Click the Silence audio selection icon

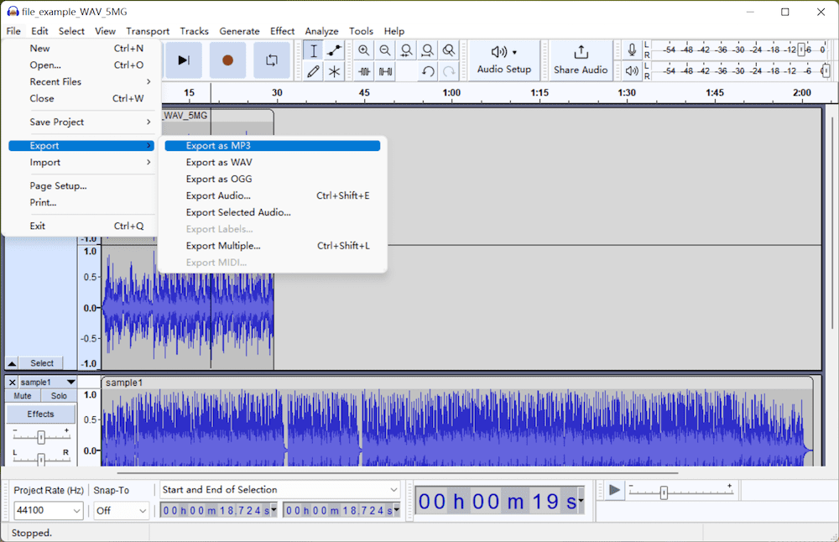click(385, 71)
